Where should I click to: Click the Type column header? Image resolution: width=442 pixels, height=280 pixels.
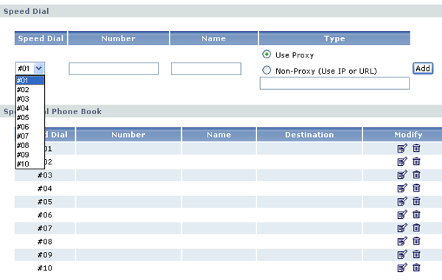334,38
